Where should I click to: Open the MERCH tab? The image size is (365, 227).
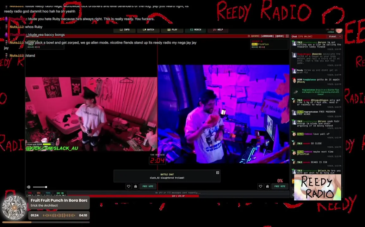point(195,30)
